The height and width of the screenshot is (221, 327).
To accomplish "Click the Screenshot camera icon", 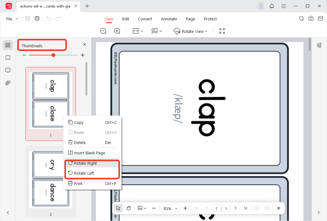I will (311, 18).
